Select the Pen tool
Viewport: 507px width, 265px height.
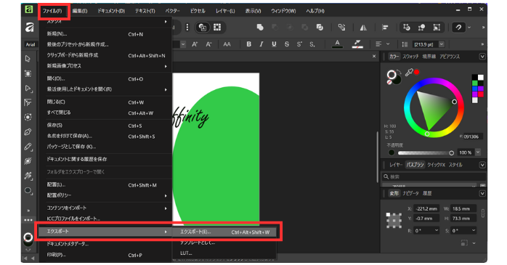[x=28, y=132]
